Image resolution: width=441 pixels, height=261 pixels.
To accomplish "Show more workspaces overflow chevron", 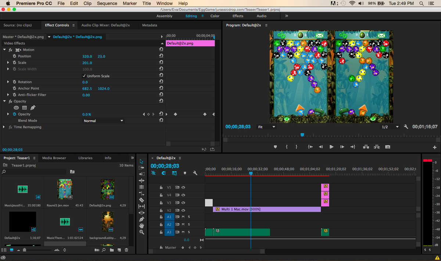I will coord(287,16).
